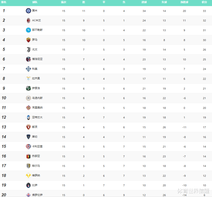The image size is (212, 197).
Task: Click the Inter Milan (国米) club crest
Action: click(28, 11)
